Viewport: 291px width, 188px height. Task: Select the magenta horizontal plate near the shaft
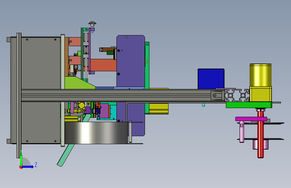point(251,119)
